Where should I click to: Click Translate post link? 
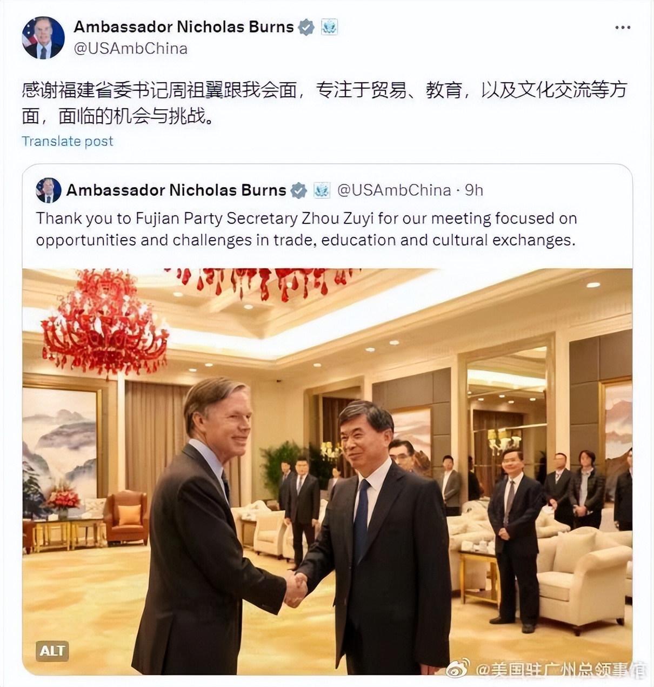pyautogui.click(x=68, y=141)
